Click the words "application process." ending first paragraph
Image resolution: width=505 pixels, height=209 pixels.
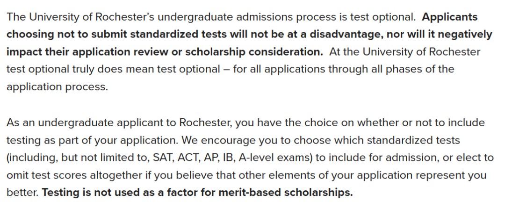coord(58,87)
